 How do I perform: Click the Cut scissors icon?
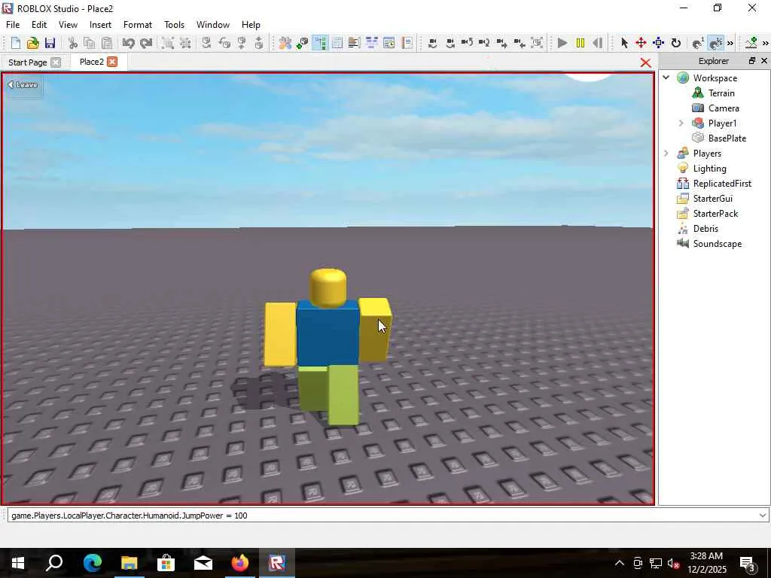pos(73,43)
